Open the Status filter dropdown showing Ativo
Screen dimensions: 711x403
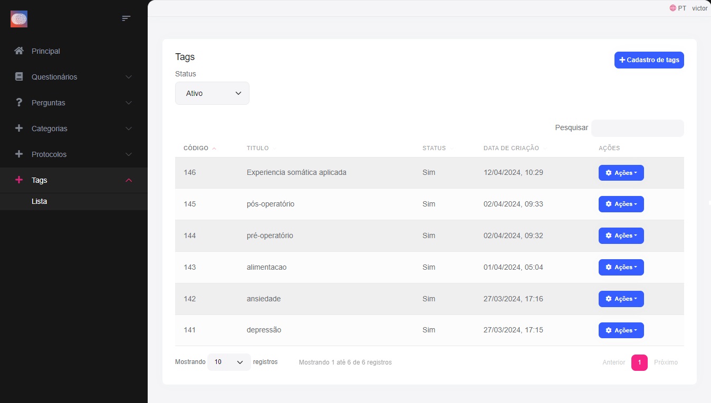(212, 93)
